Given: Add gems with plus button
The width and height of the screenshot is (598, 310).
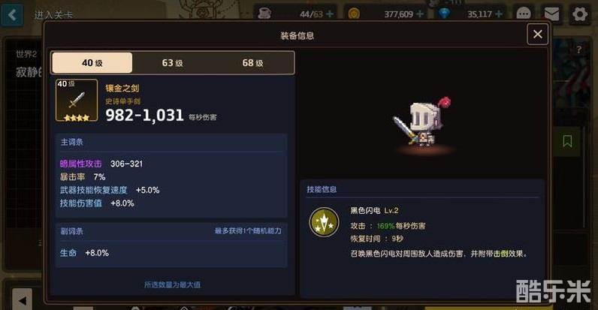Looking at the screenshot, I should pos(499,14).
